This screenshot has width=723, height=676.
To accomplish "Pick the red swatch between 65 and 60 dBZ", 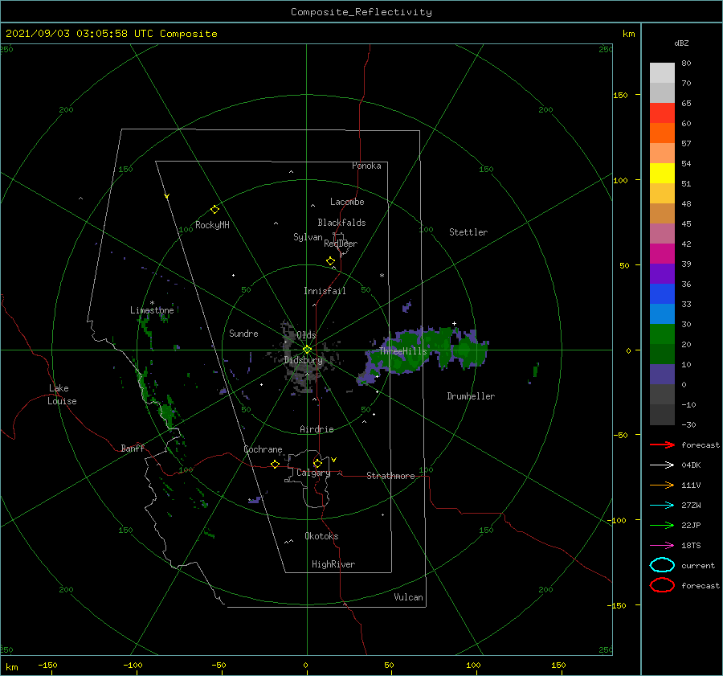I will (x=662, y=113).
